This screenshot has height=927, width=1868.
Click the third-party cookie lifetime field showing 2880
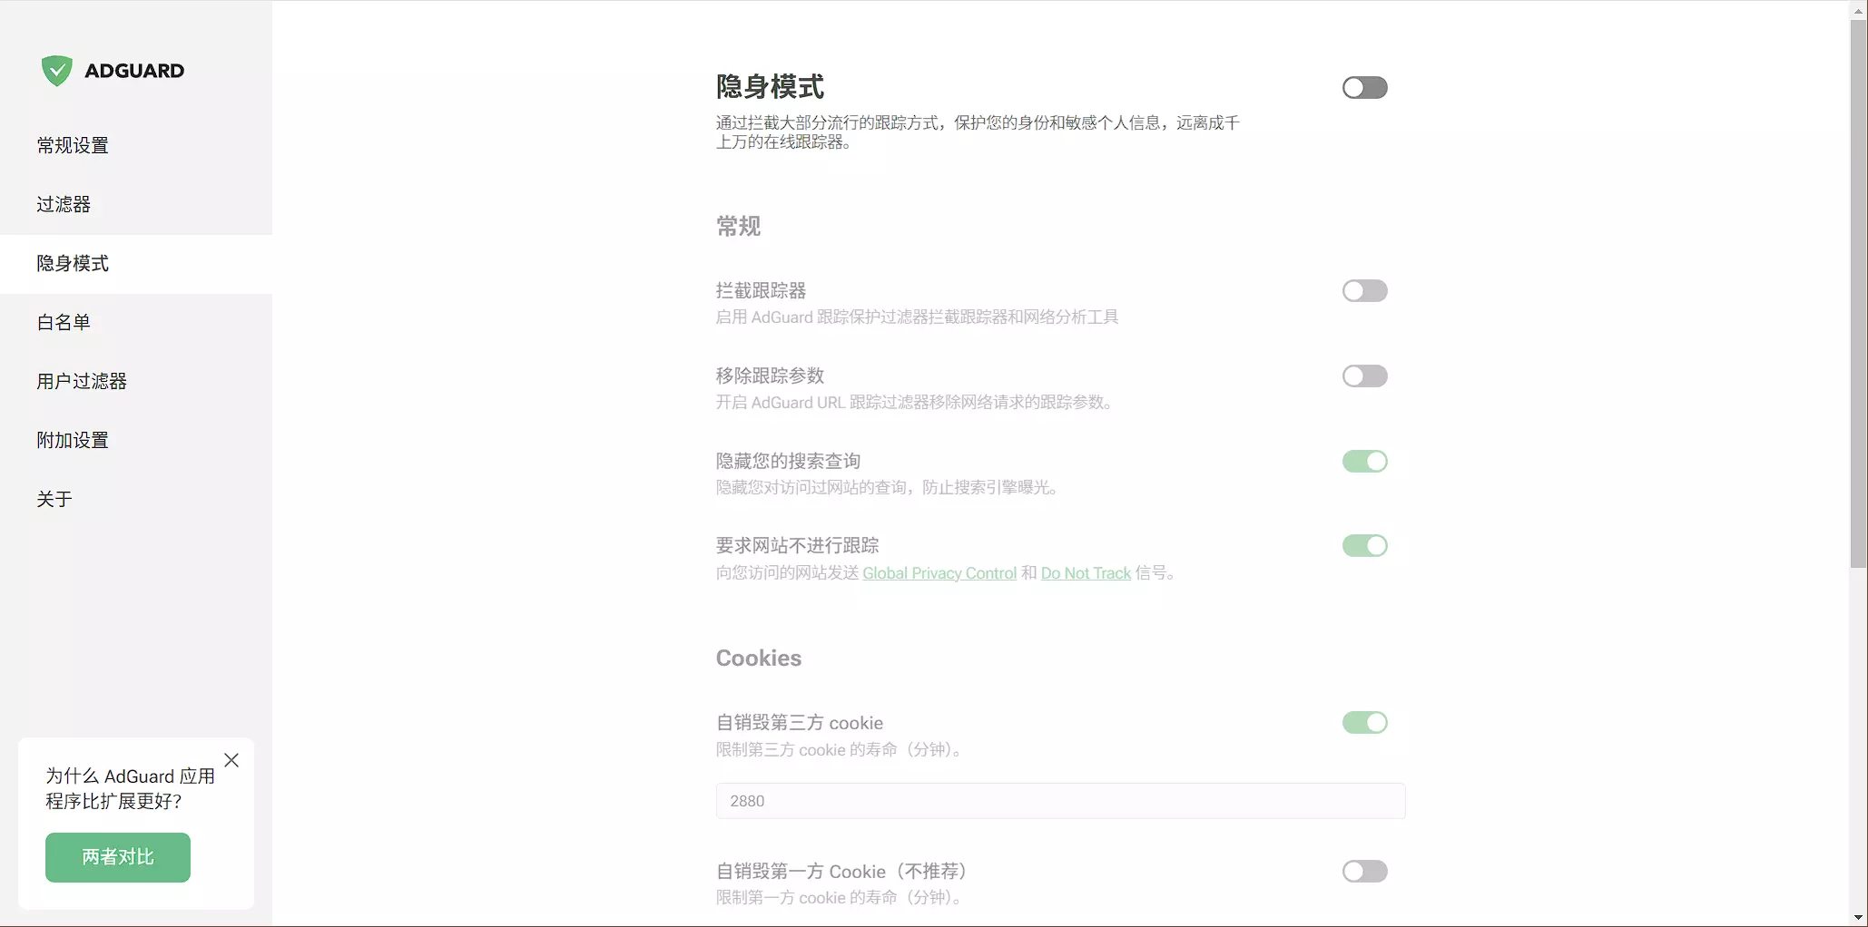1059,801
